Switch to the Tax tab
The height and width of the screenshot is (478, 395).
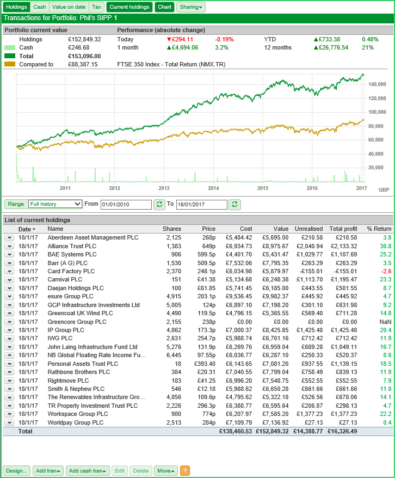tap(96, 7)
